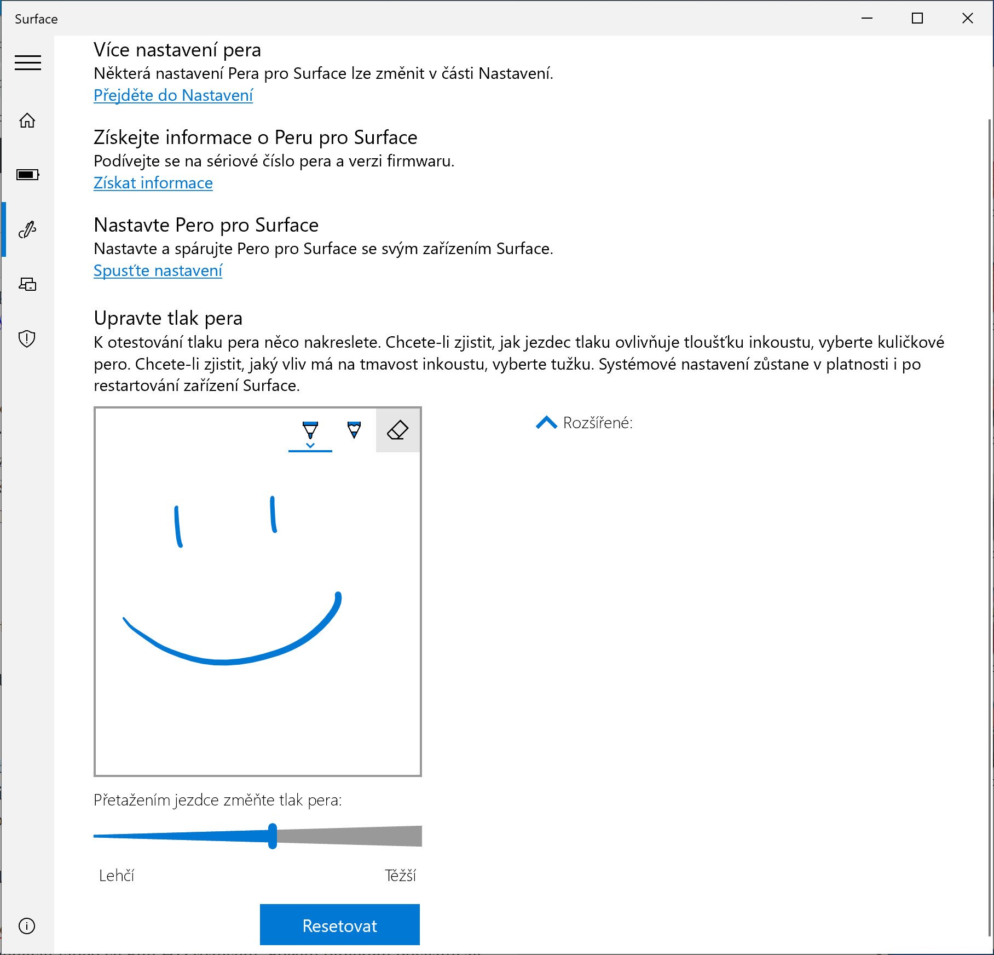The width and height of the screenshot is (994, 955).
Task: Open the connected devices sidebar icon
Action: click(x=27, y=284)
